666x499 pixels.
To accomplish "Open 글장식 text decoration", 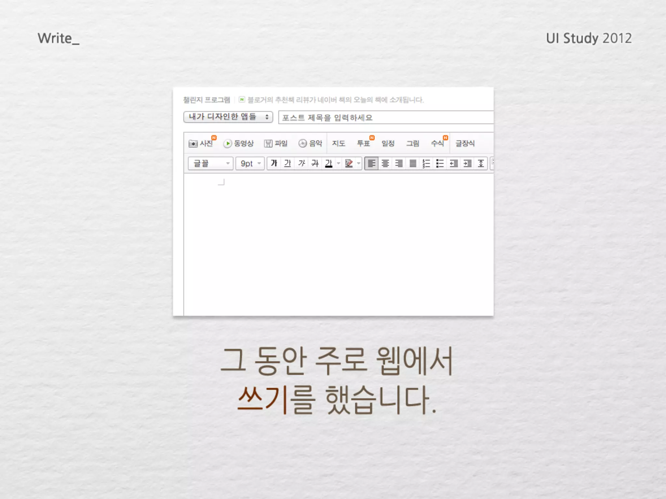I will point(465,143).
